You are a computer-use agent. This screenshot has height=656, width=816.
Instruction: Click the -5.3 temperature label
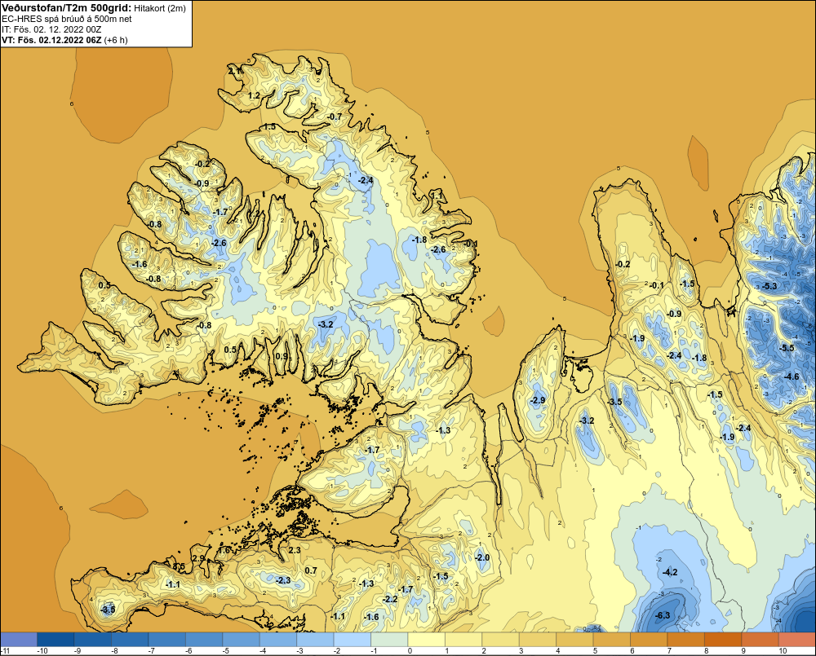(x=769, y=286)
